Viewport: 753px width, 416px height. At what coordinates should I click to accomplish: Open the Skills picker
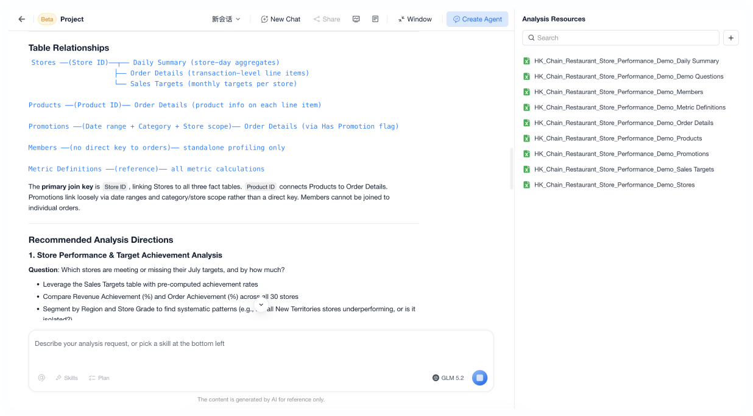(66, 378)
